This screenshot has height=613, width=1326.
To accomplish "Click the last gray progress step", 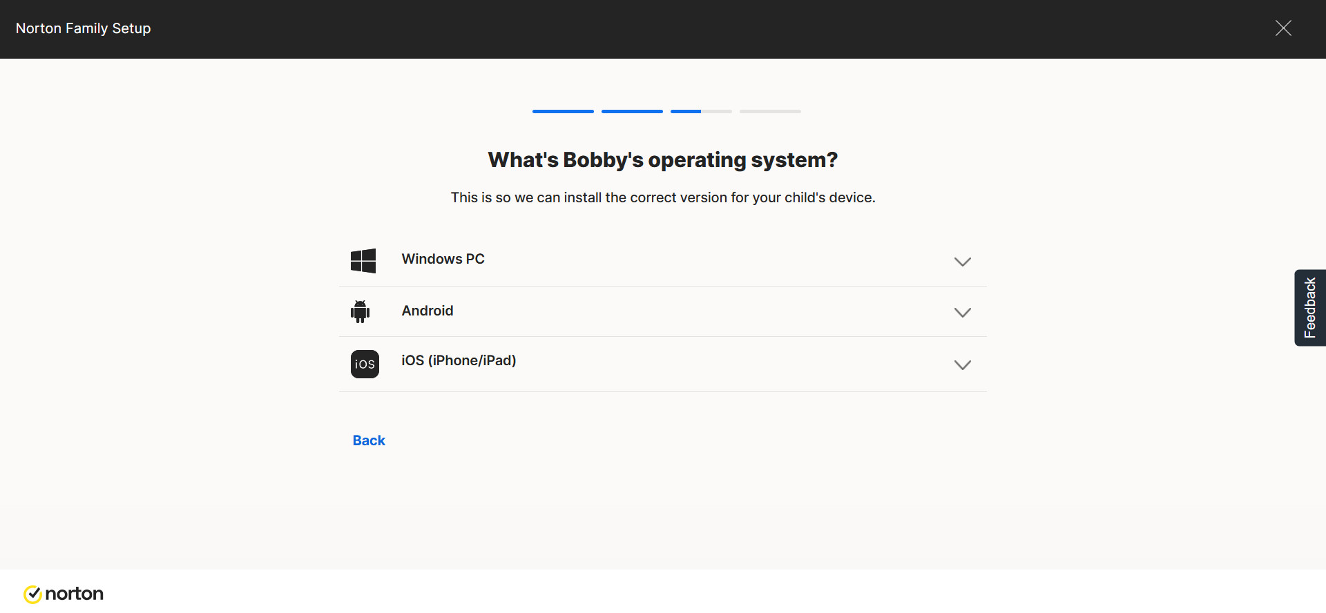I will coord(770,111).
